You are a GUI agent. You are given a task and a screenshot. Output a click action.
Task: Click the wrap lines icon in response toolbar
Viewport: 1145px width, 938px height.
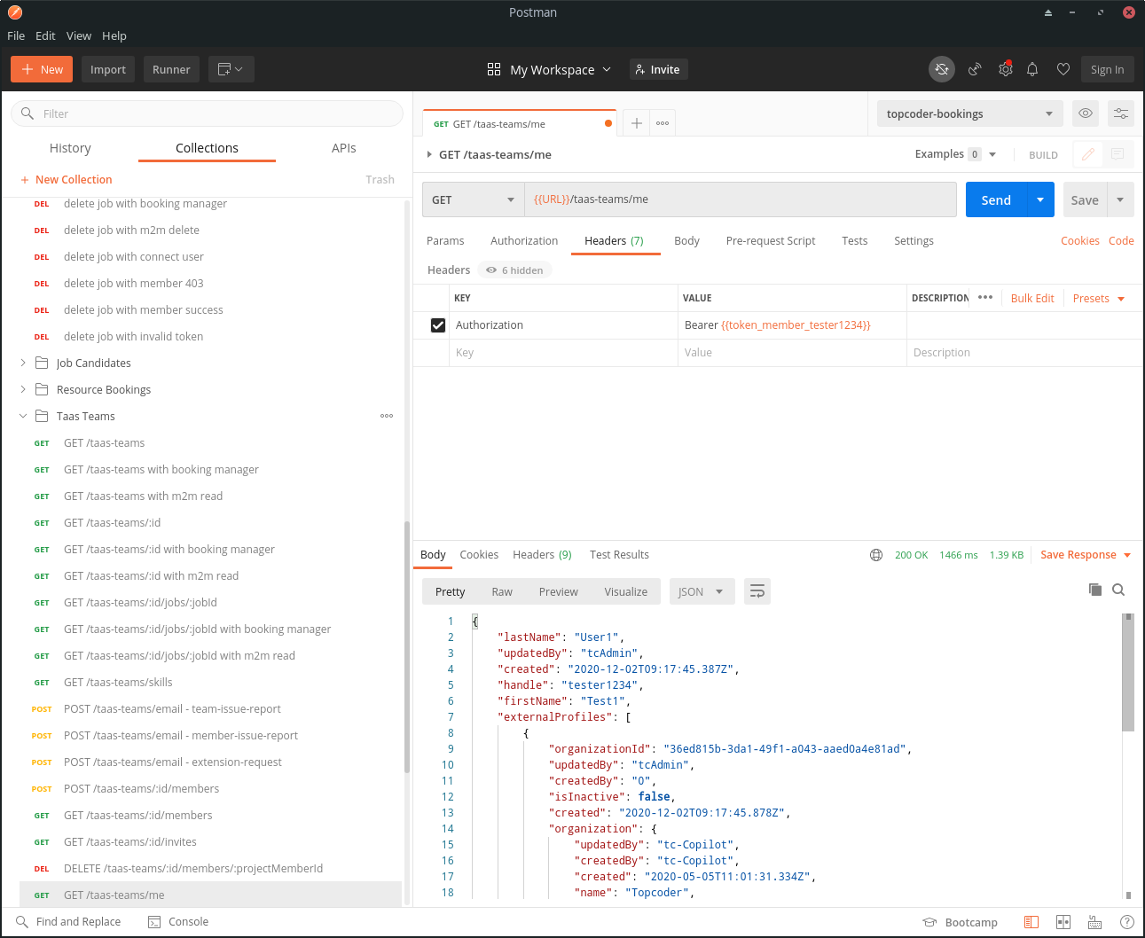pyautogui.click(x=757, y=591)
